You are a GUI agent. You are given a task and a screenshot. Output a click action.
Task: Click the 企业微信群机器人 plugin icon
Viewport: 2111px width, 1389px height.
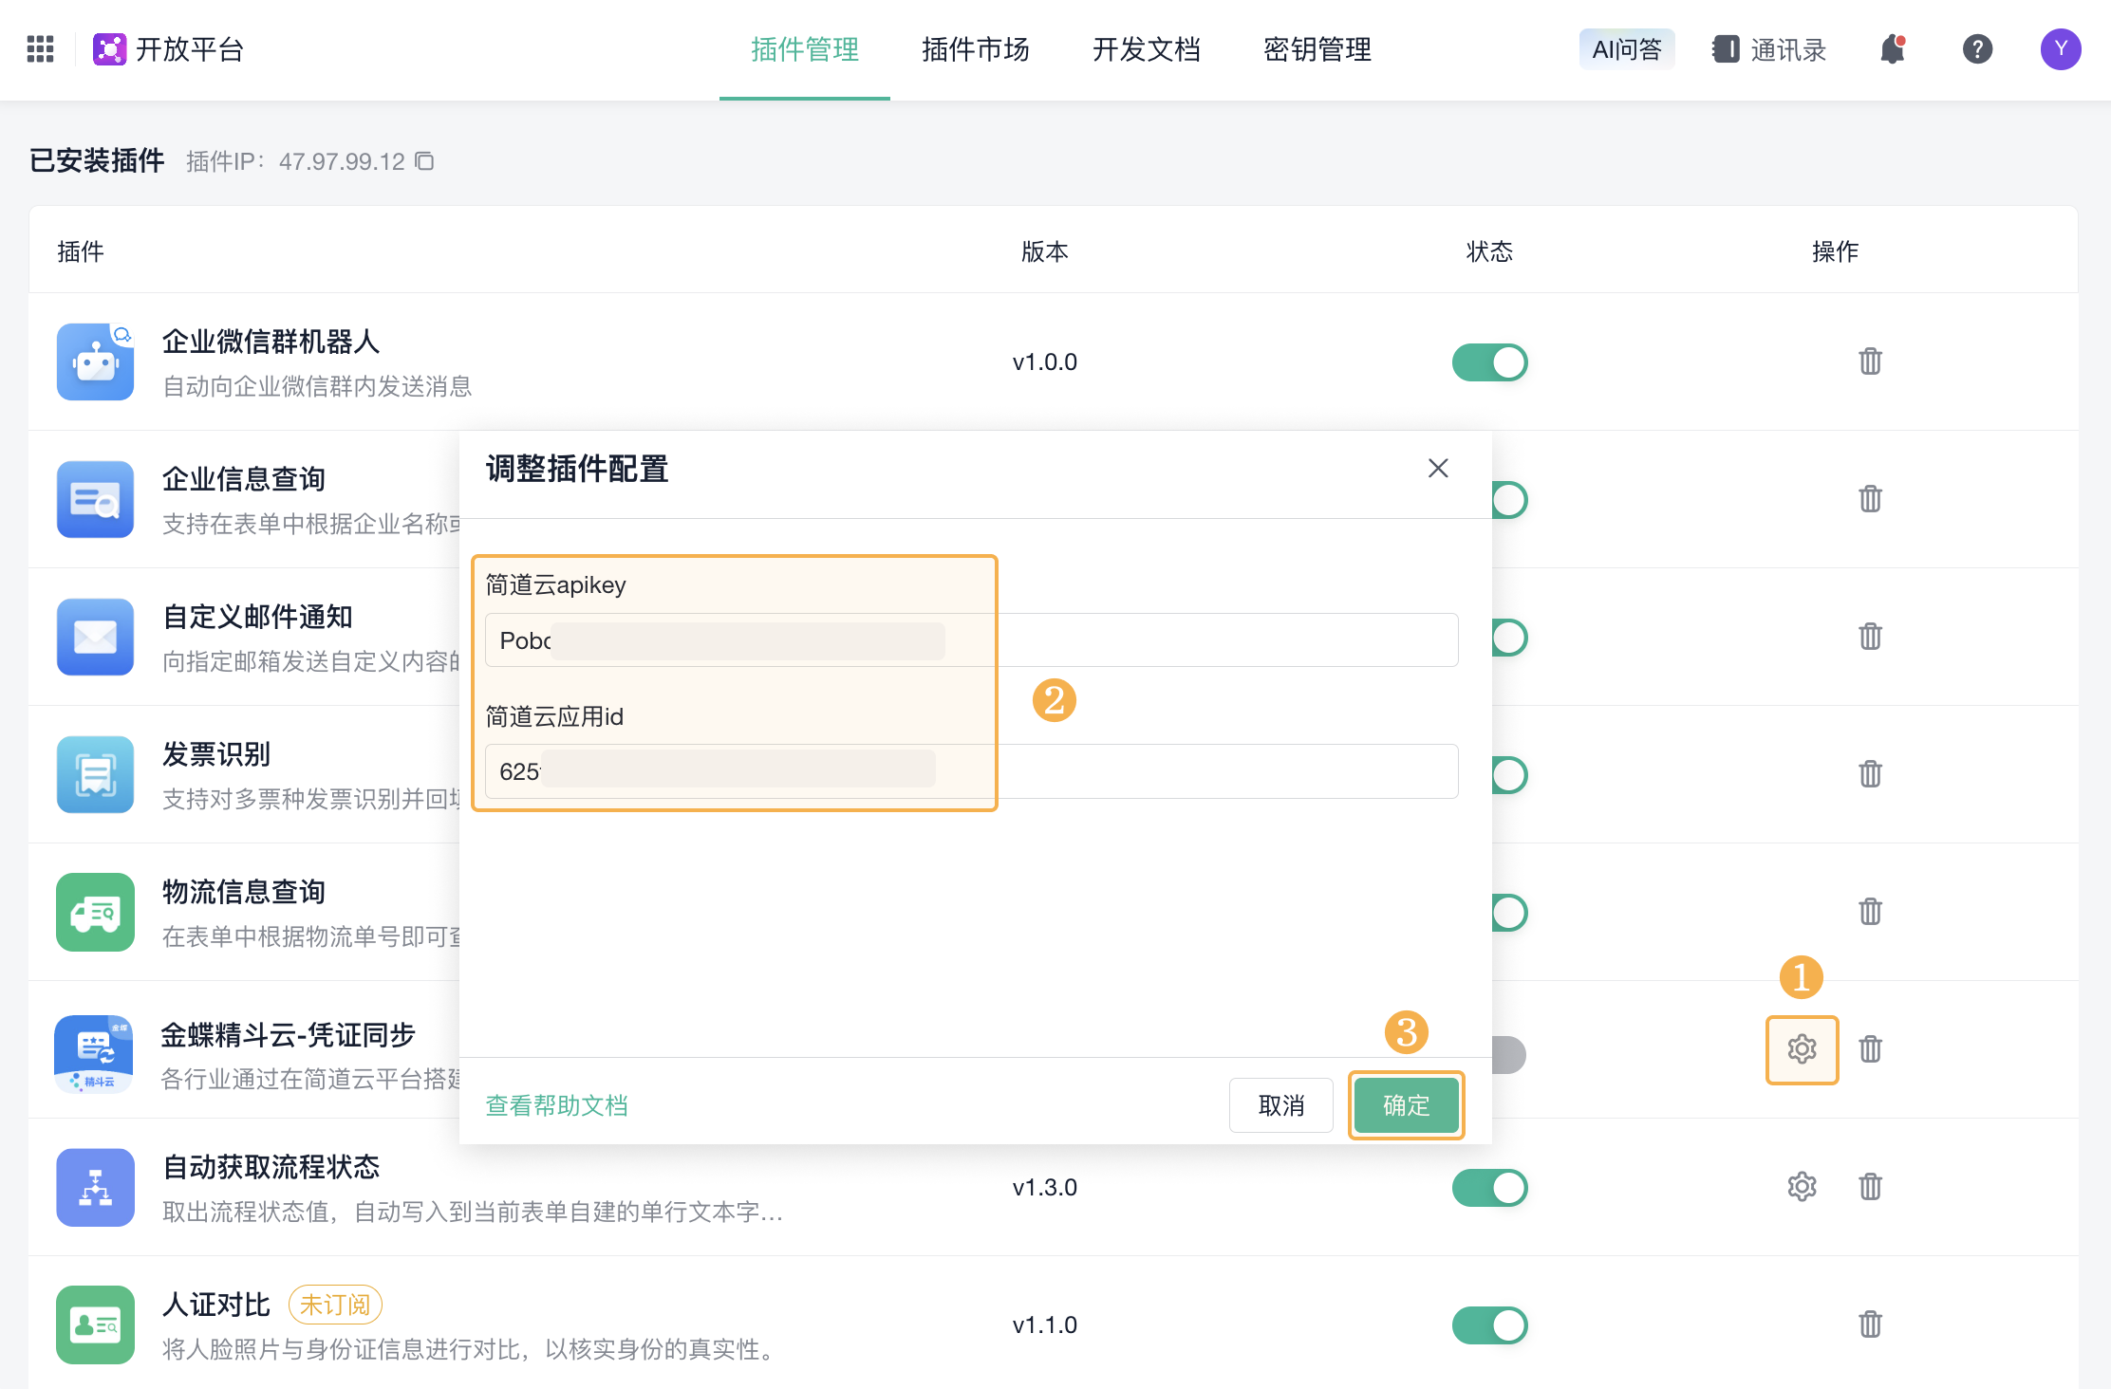click(x=95, y=362)
